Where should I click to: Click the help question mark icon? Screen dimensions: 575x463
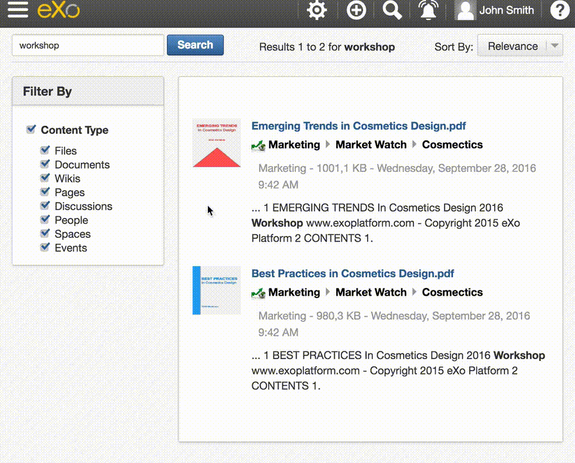click(x=560, y=10)
